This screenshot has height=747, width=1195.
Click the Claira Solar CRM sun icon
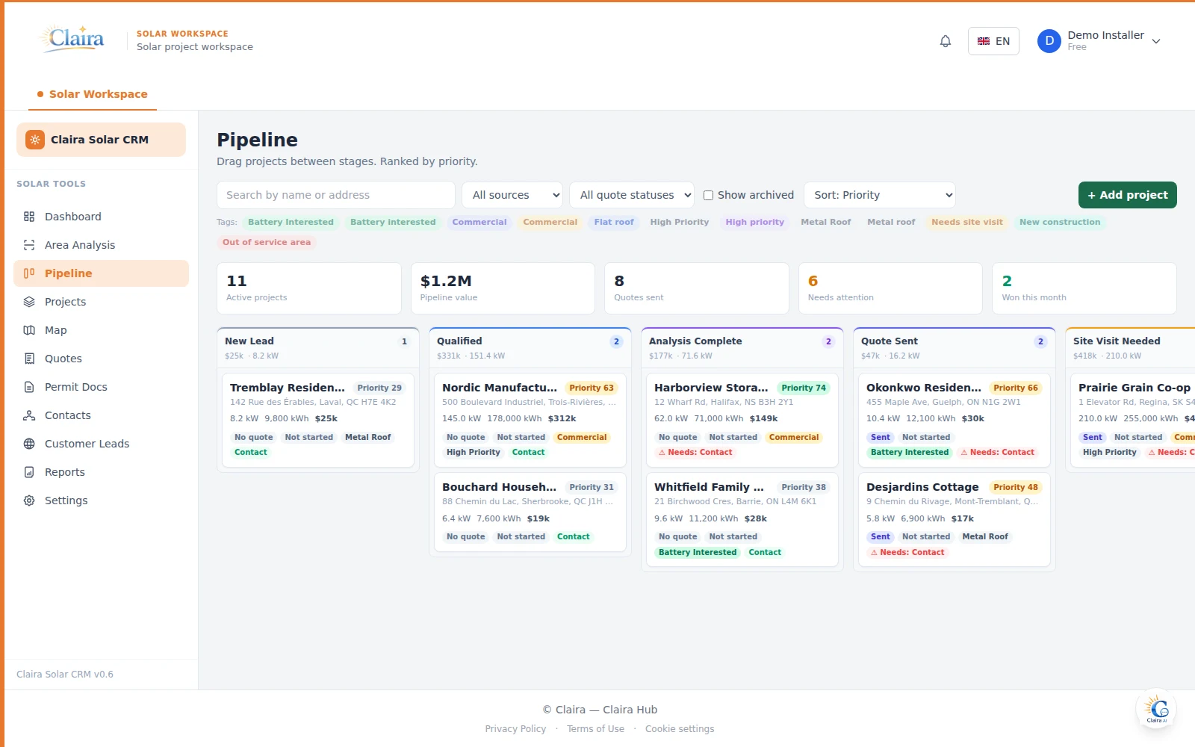[x=35, y=140]
